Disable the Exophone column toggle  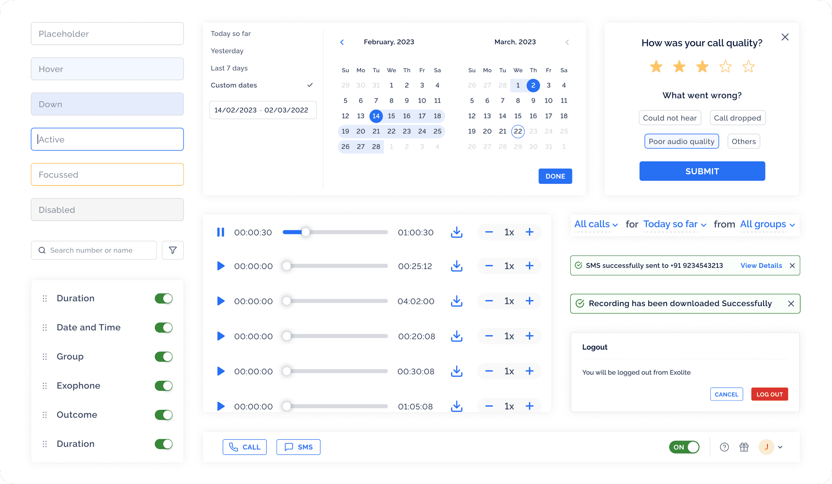tap(163, 386)
